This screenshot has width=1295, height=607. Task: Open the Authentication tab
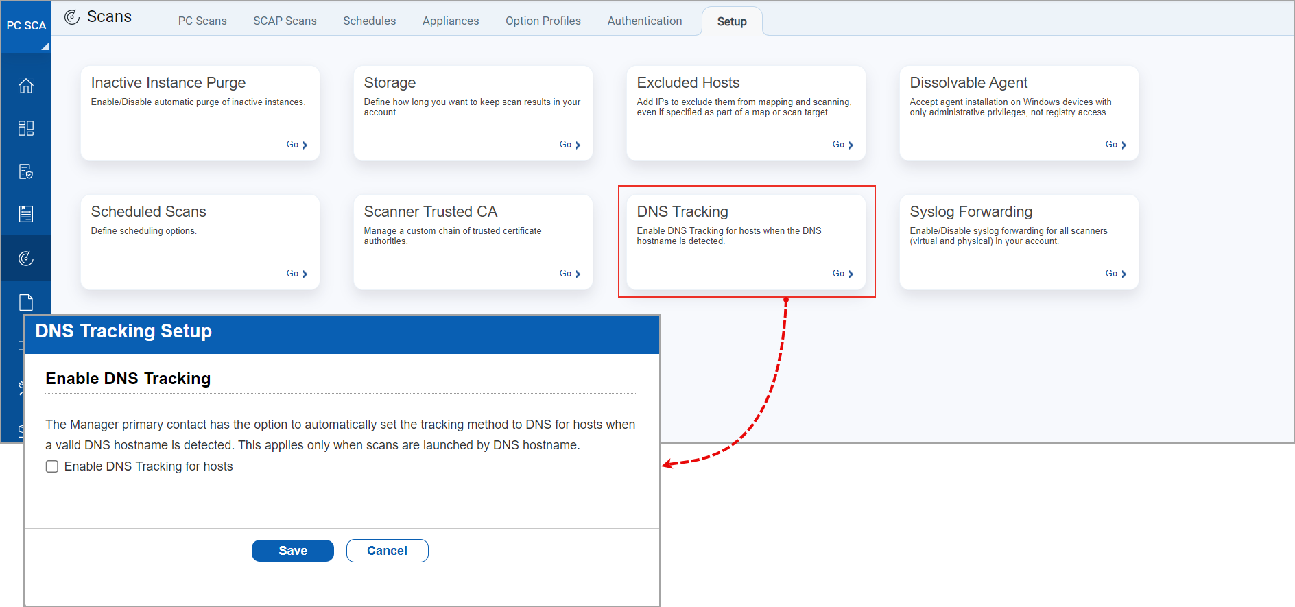[645, 21]
